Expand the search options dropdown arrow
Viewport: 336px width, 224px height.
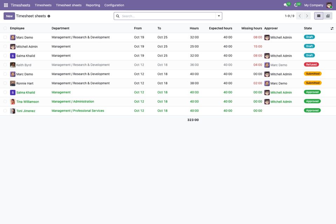tap(219, 16)
